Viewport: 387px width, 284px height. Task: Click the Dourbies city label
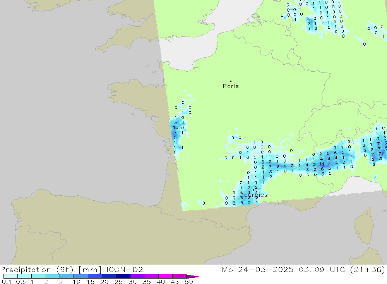coord(253,195)
